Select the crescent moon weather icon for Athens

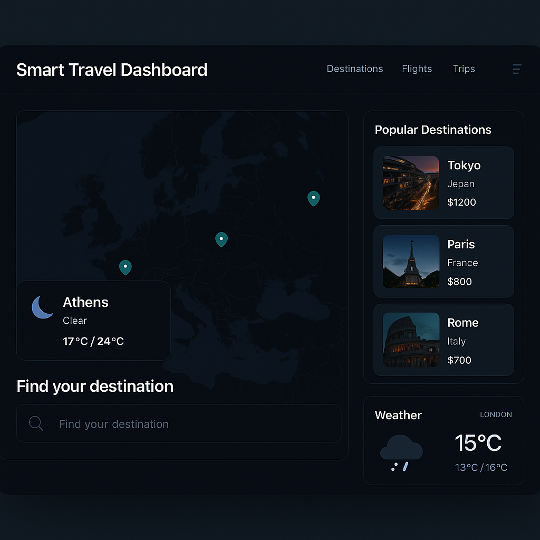click(42, 307)
